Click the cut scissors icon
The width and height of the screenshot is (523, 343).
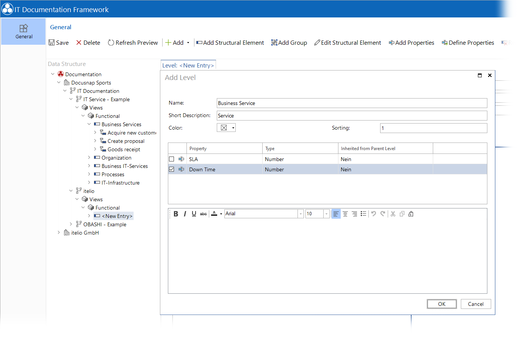pos(393,214)
